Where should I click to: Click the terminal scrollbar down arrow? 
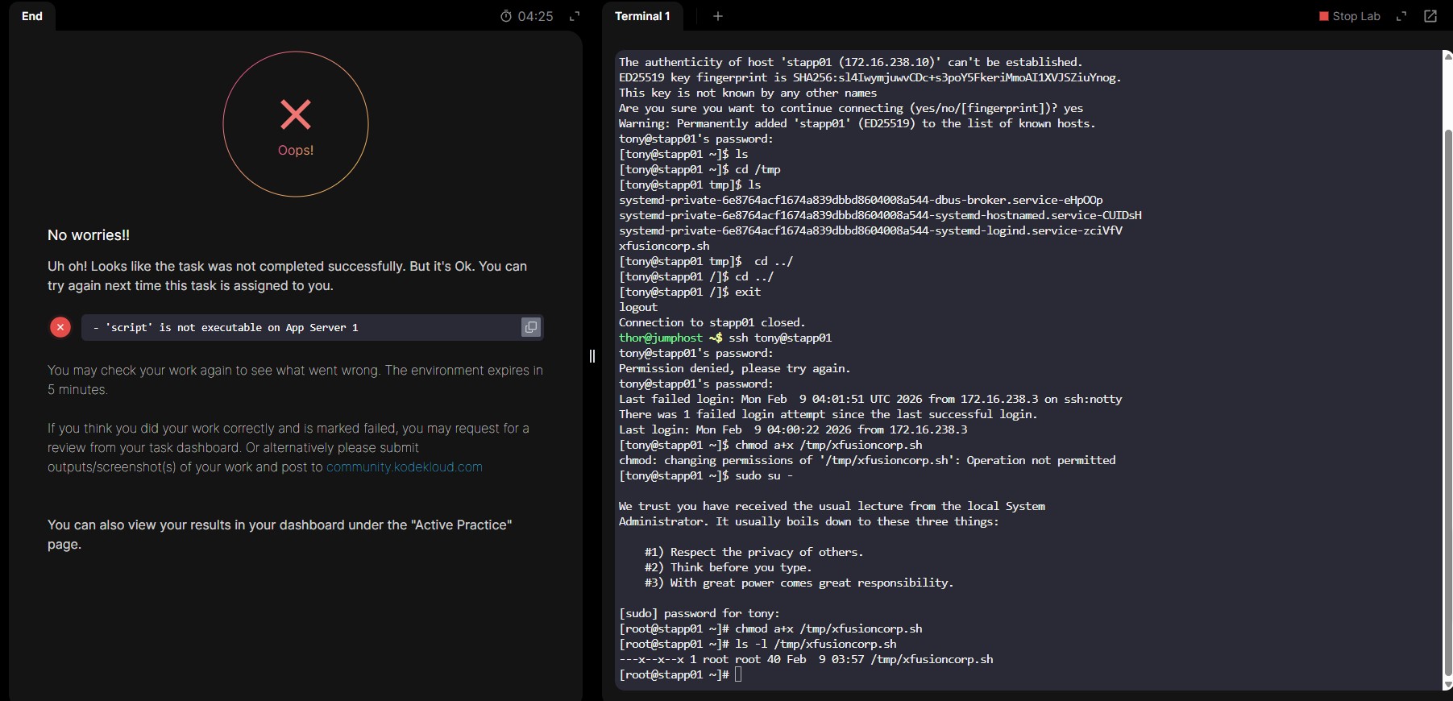pyautogui.click(x=1447, y=685)
